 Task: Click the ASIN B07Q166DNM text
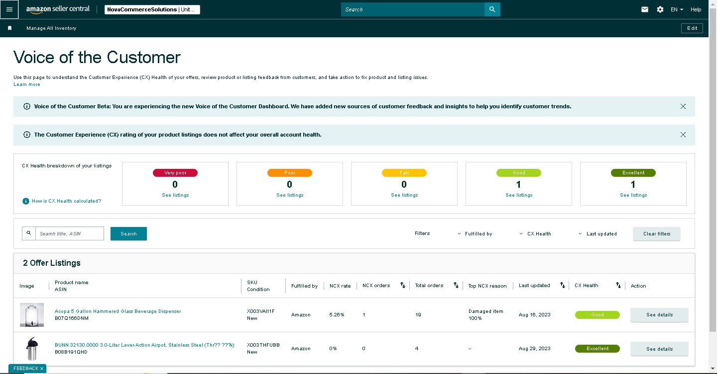point(72,318)
